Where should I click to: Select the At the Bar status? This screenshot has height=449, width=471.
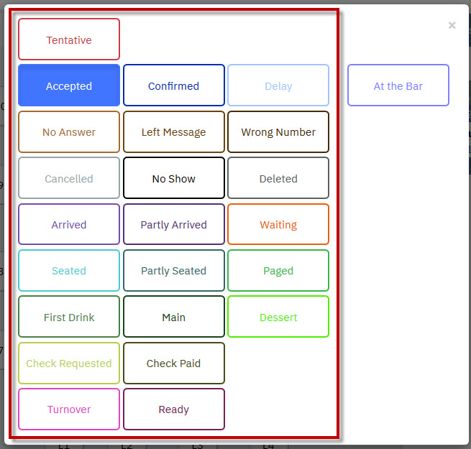point(398,85)
